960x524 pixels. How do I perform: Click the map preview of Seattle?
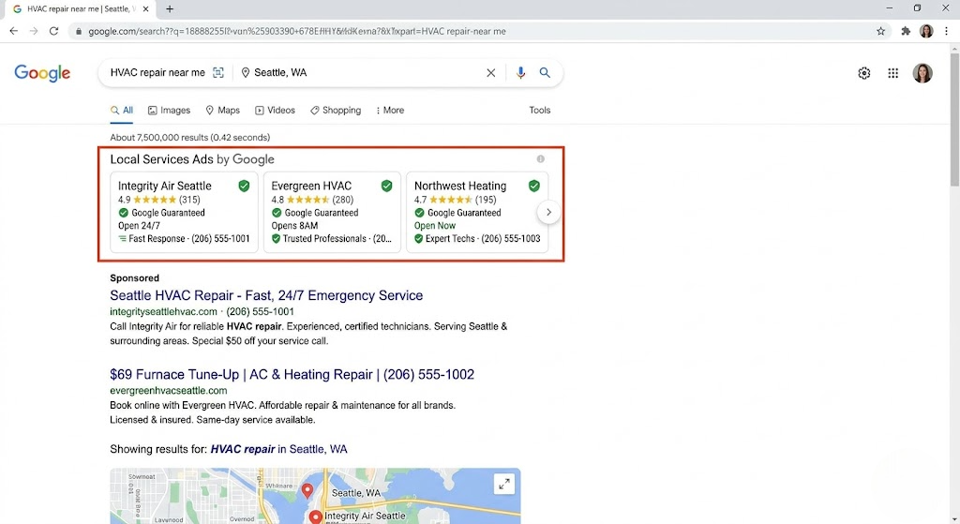pos(315,496)
